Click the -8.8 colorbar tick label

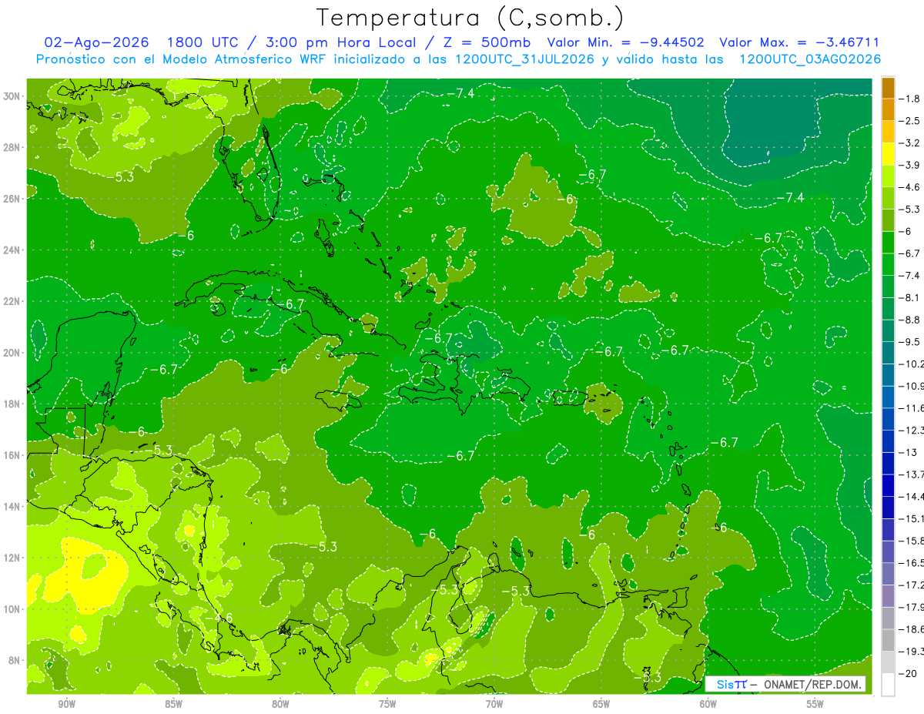(909, 319)
